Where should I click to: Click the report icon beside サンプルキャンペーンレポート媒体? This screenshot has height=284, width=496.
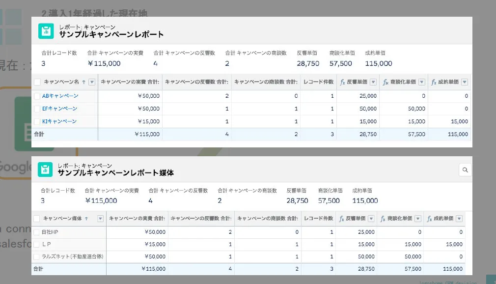coord(46,169)
